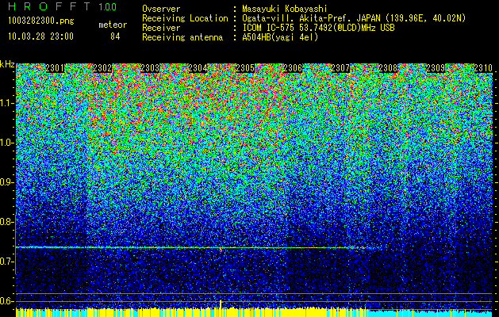Click the date stamp 10.03.28 23:00
This screenshot has height=317, width=499.
point(40,36)
